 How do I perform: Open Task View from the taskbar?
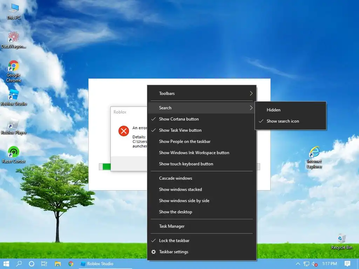44,264
